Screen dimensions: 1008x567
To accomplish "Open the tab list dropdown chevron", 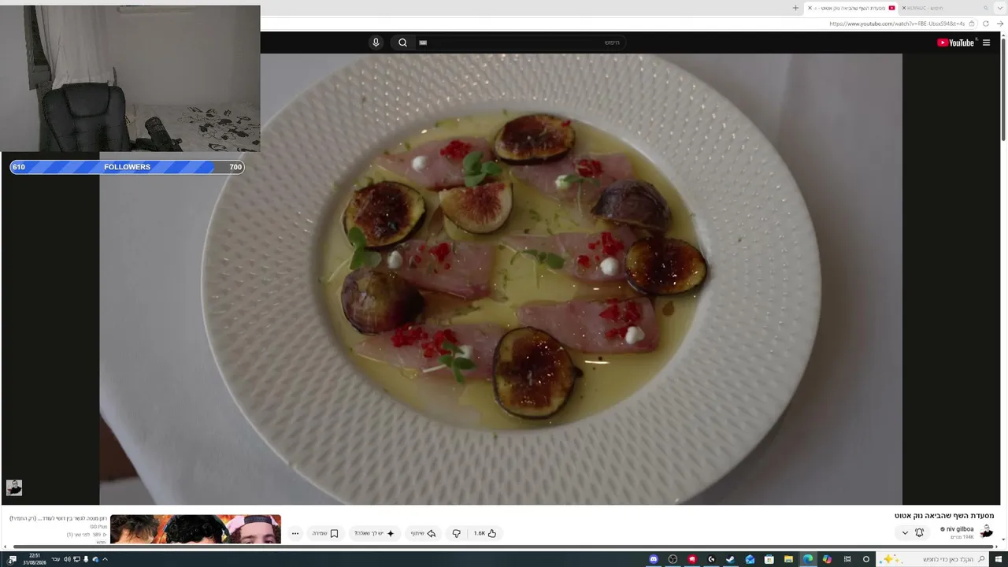I will pos(1000,8).
